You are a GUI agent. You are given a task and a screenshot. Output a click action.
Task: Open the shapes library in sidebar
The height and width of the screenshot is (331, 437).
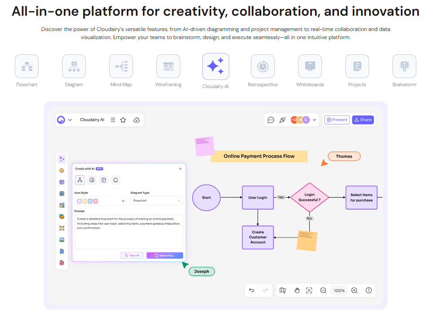point(62,205)
